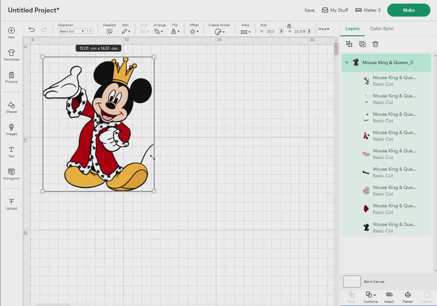The image size is (437, 306).
Task: Adjust height with stepper arrows
Action: [309, 31]
